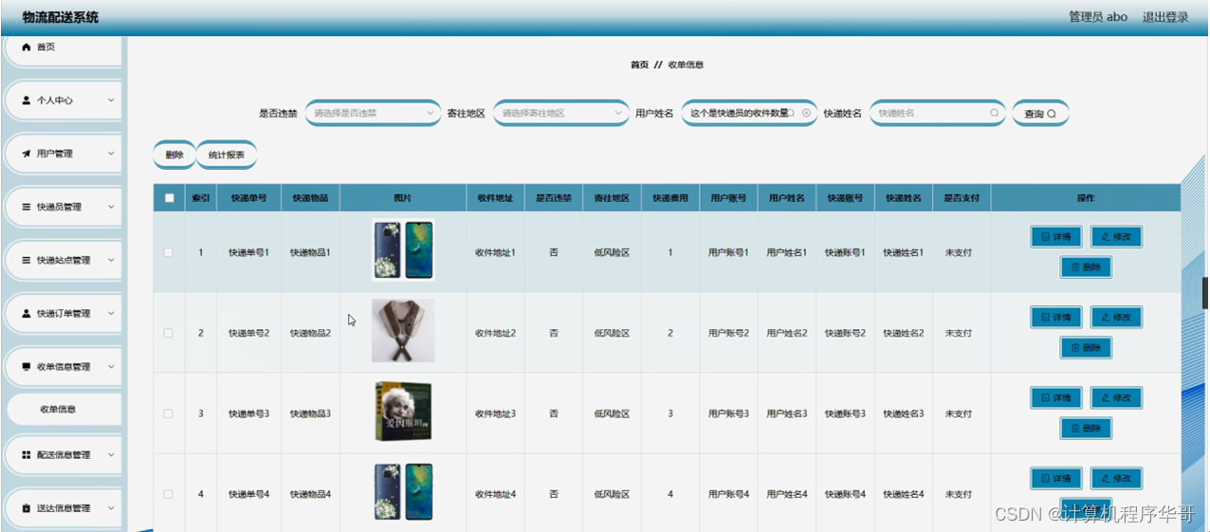Click the 管理员 abo label
The height and width of the screenshot is (532, 1210).
(x=1098, y=17)
